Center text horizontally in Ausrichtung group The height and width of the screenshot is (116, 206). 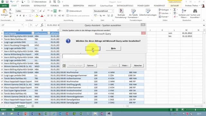point(51,16)
